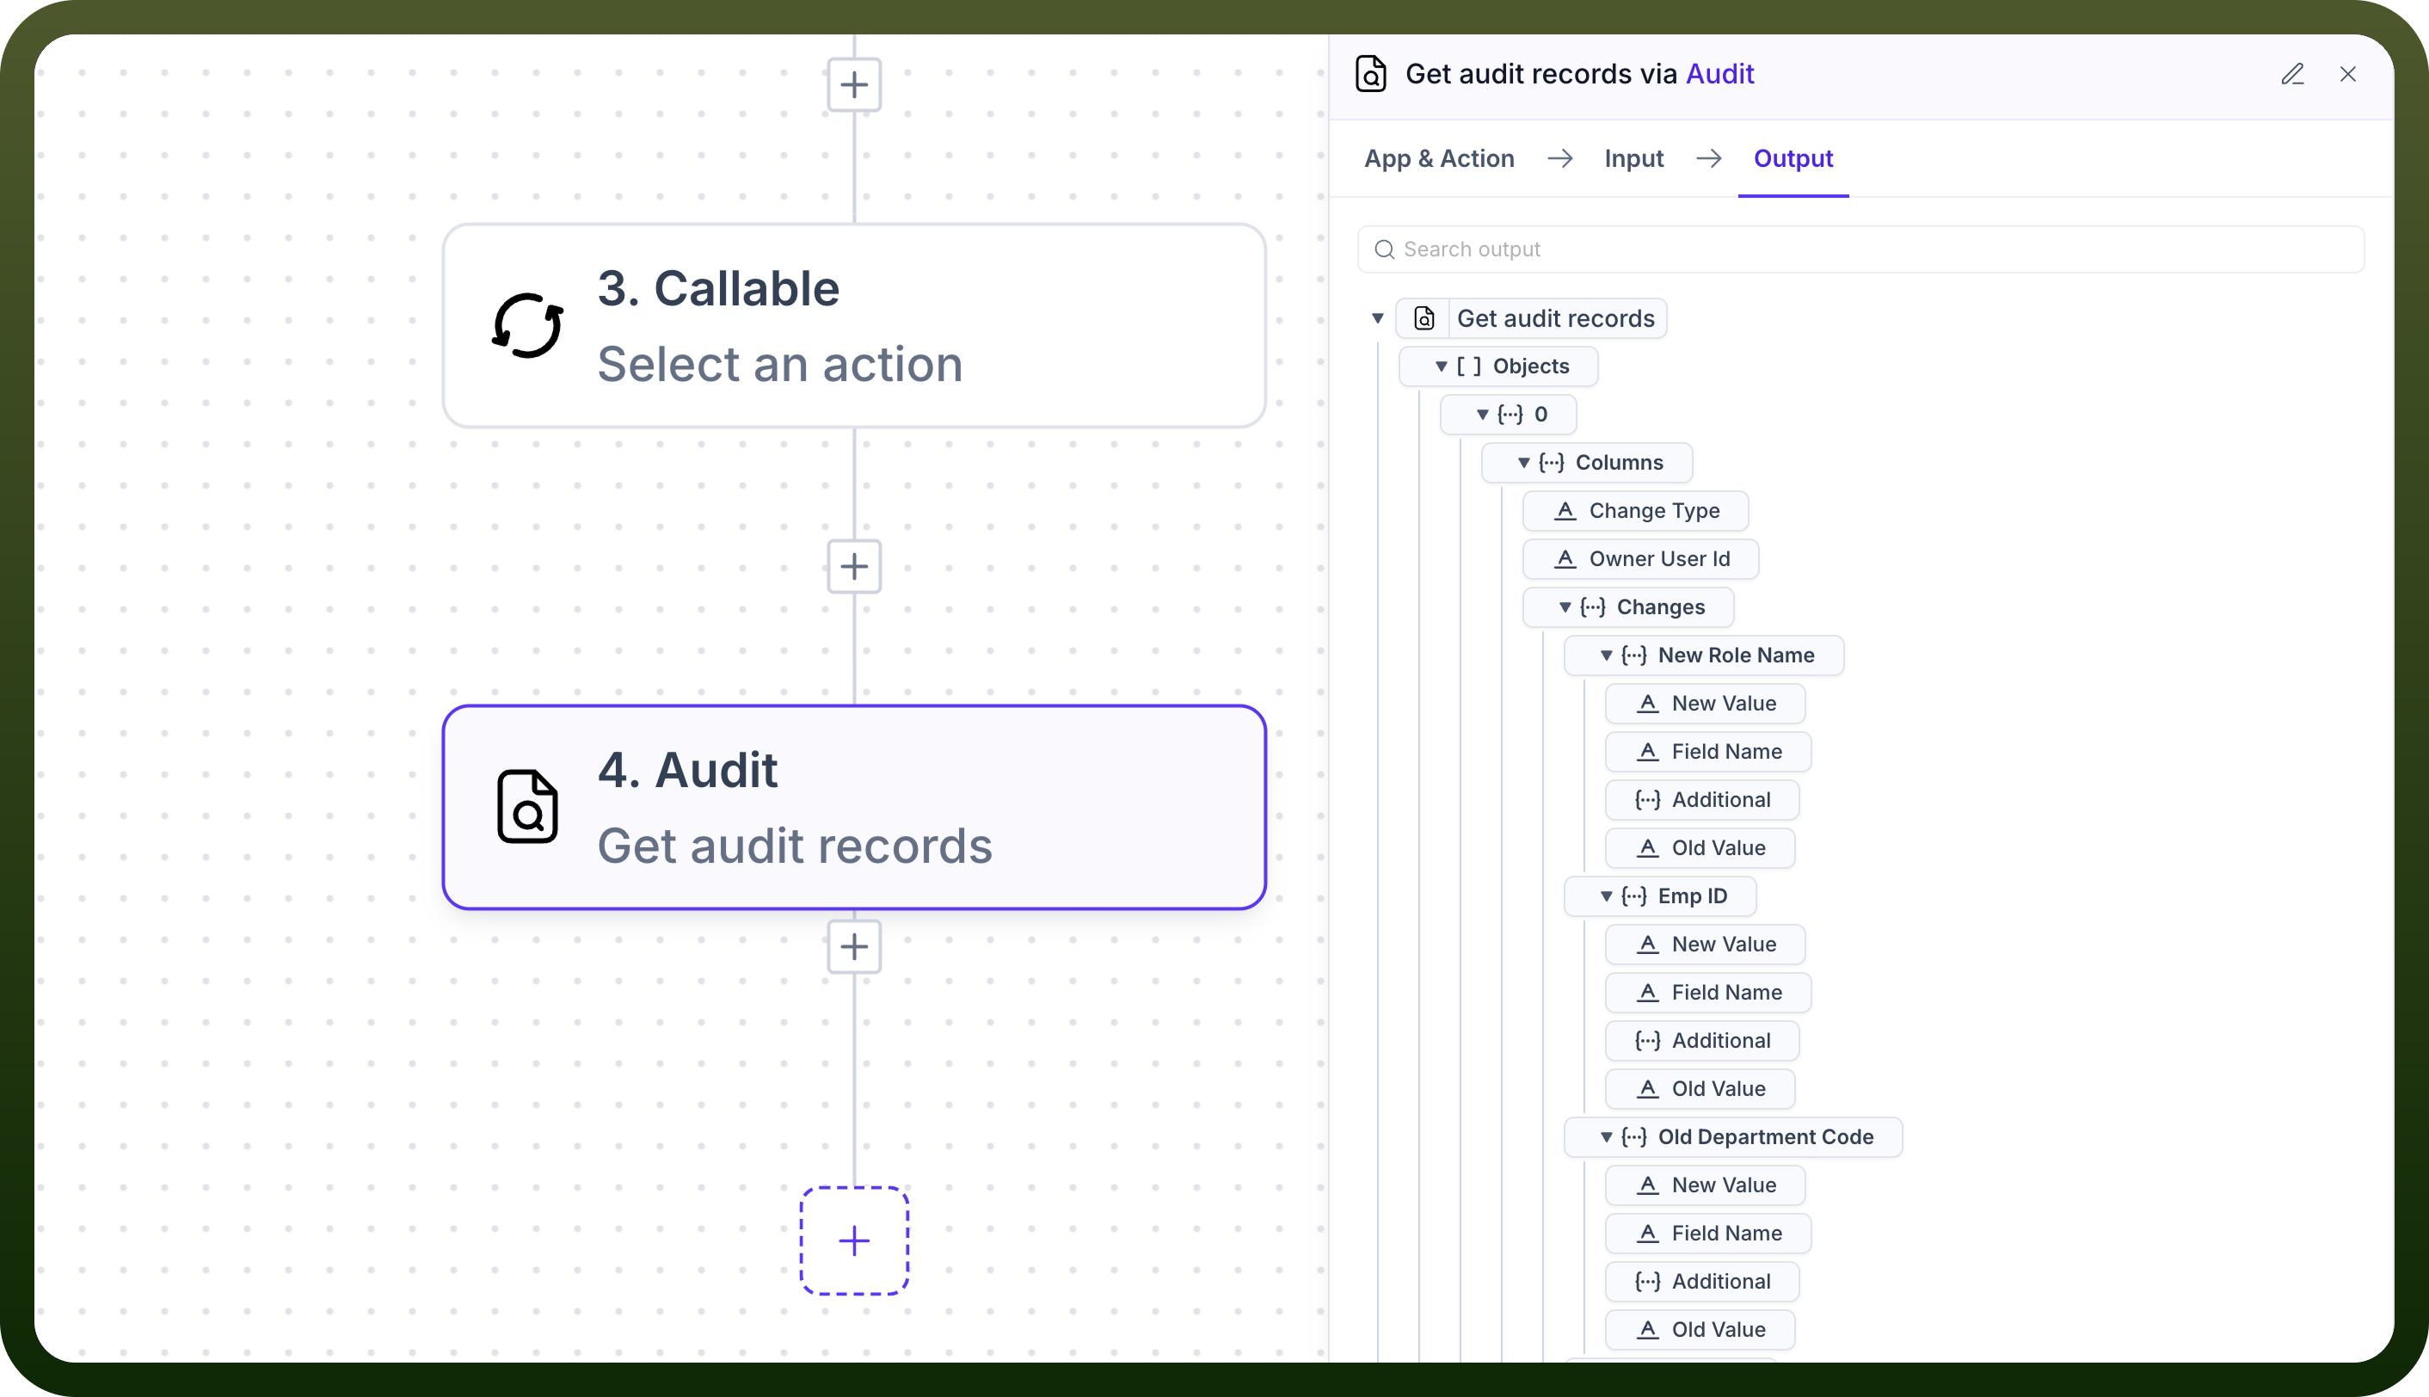
Task: Click the plus button directly below Audit step
Action: tap(854, 947)
